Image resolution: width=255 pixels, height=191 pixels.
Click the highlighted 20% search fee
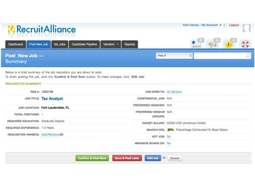(170, 130)
